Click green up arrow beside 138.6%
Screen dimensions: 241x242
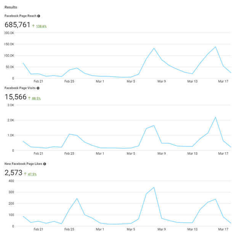pos(34,26)
